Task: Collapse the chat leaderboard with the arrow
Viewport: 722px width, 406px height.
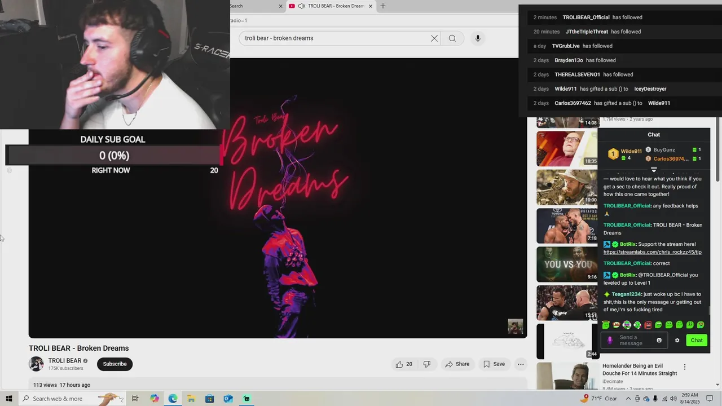Action: pos(654,169)
